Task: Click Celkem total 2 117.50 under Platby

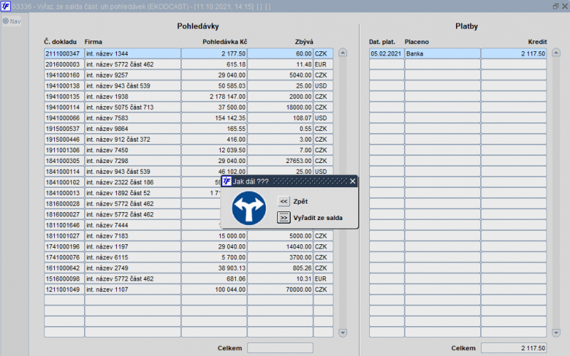Action: pos(513,347)
